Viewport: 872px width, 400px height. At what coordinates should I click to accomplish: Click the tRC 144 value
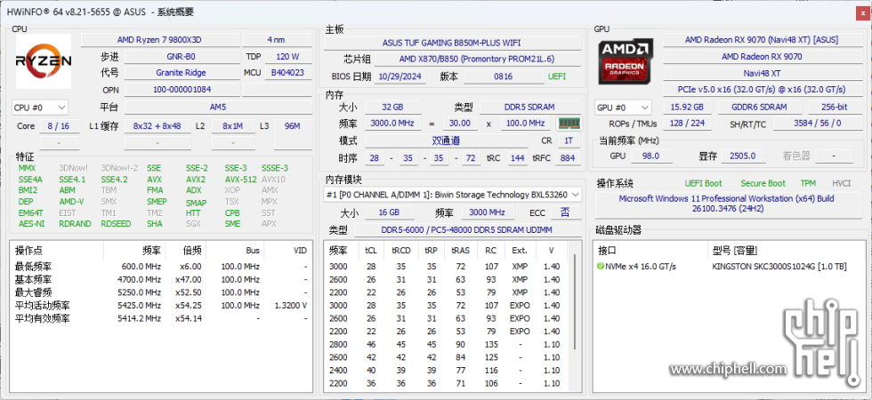pyautogui.click(x=517, y=158)
